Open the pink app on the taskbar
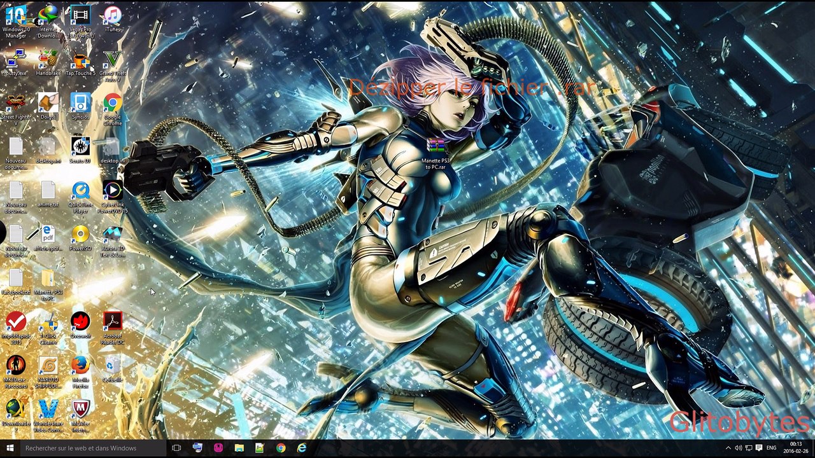The width and height of the screenshot is (815, 458). [x=218, y=448]
